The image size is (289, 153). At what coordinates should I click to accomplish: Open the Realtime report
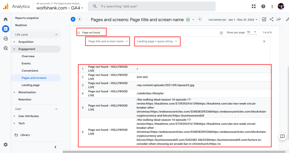point(21,25)
